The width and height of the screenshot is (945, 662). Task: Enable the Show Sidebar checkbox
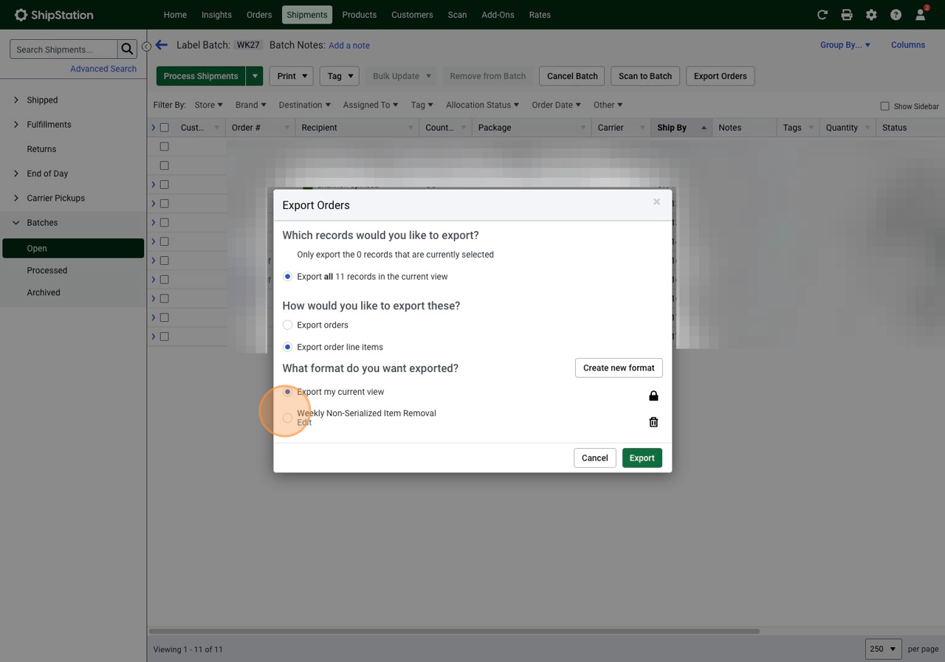(884, 106)
